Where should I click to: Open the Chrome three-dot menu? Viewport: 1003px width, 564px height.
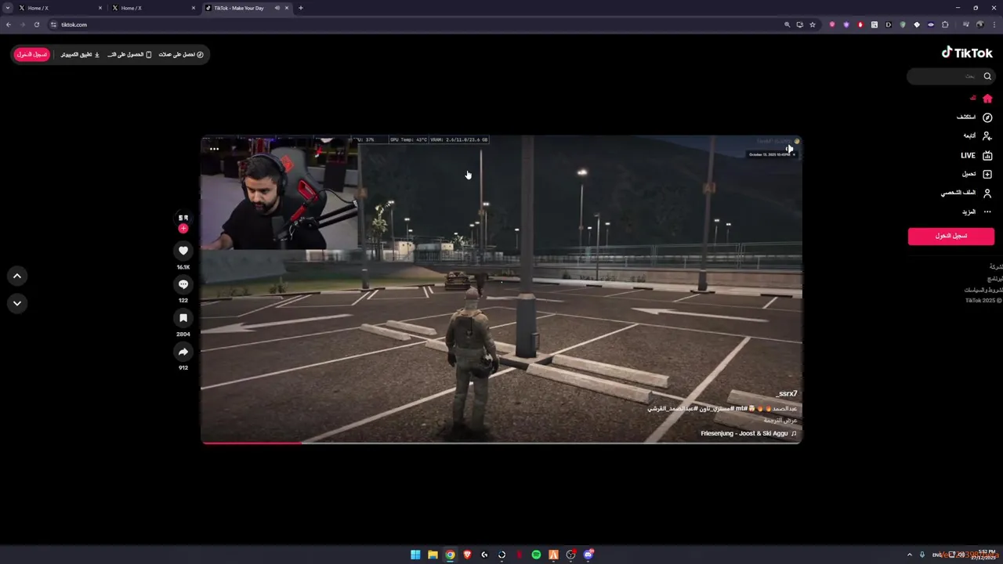tap(994, 24)
